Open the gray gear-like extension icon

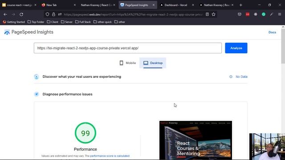(255, 14)
